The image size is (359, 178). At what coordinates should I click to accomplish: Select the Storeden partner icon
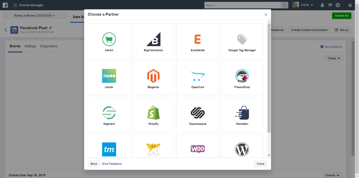pyautogui.click(x=242, y=113)
